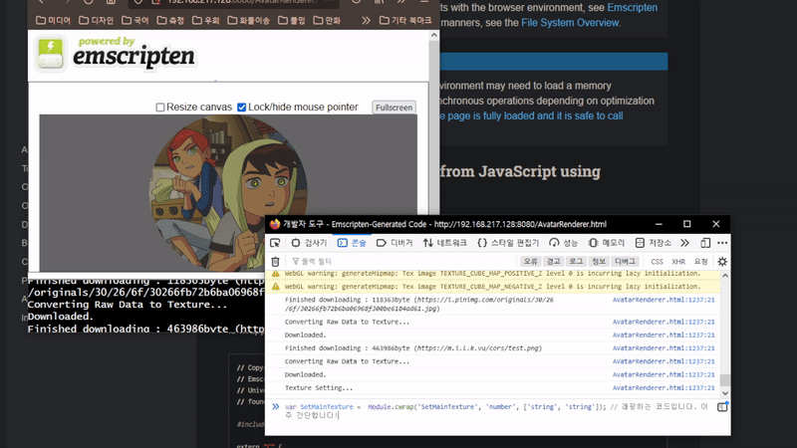This screenshot has height=448, width=797.
Task: Toggle the 오류 error filter
Action: pyautogui.click(x=531, y=261)
